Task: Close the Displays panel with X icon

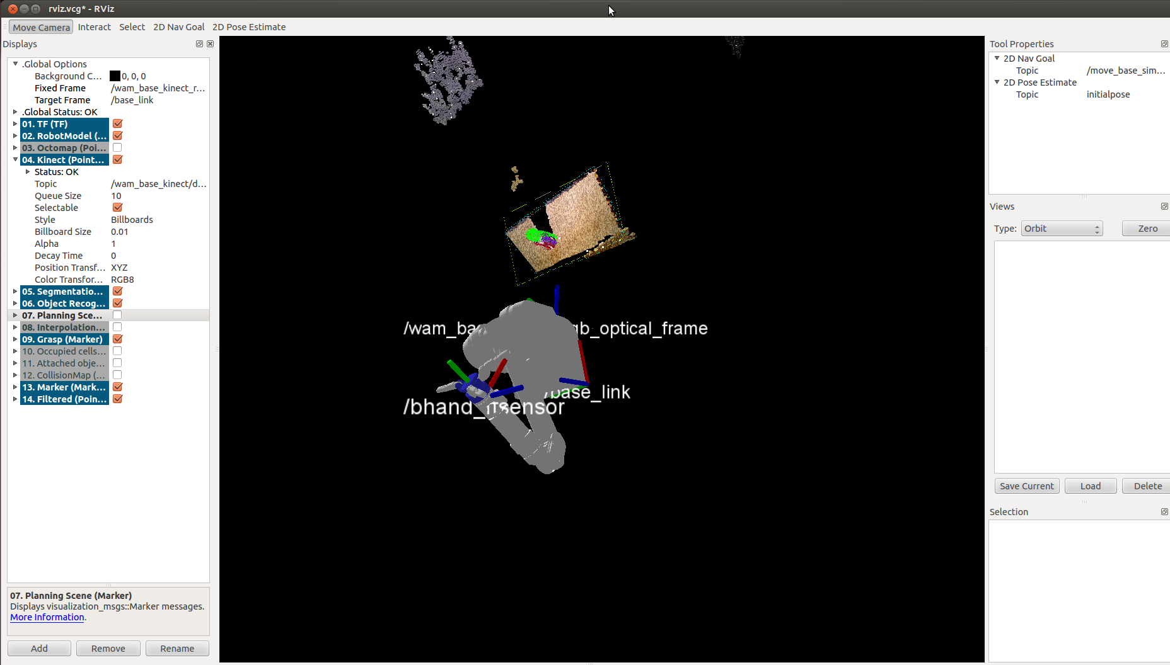Action: click(x=211, y=44)
